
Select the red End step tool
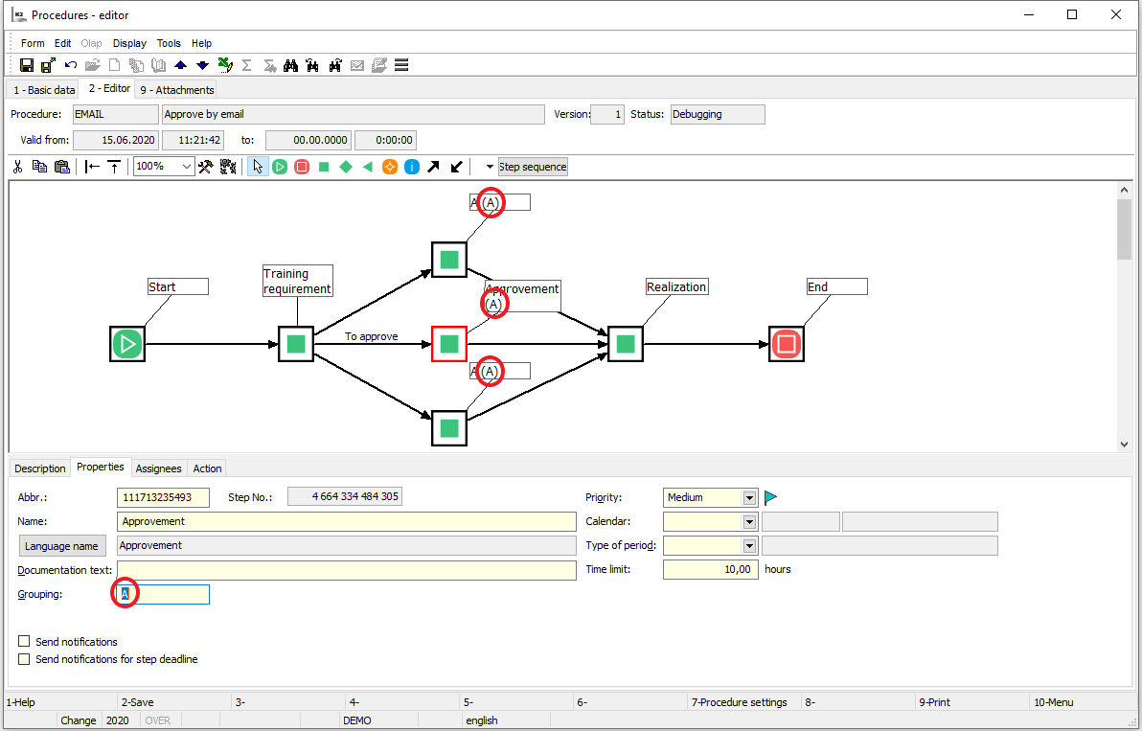[302, 167]
